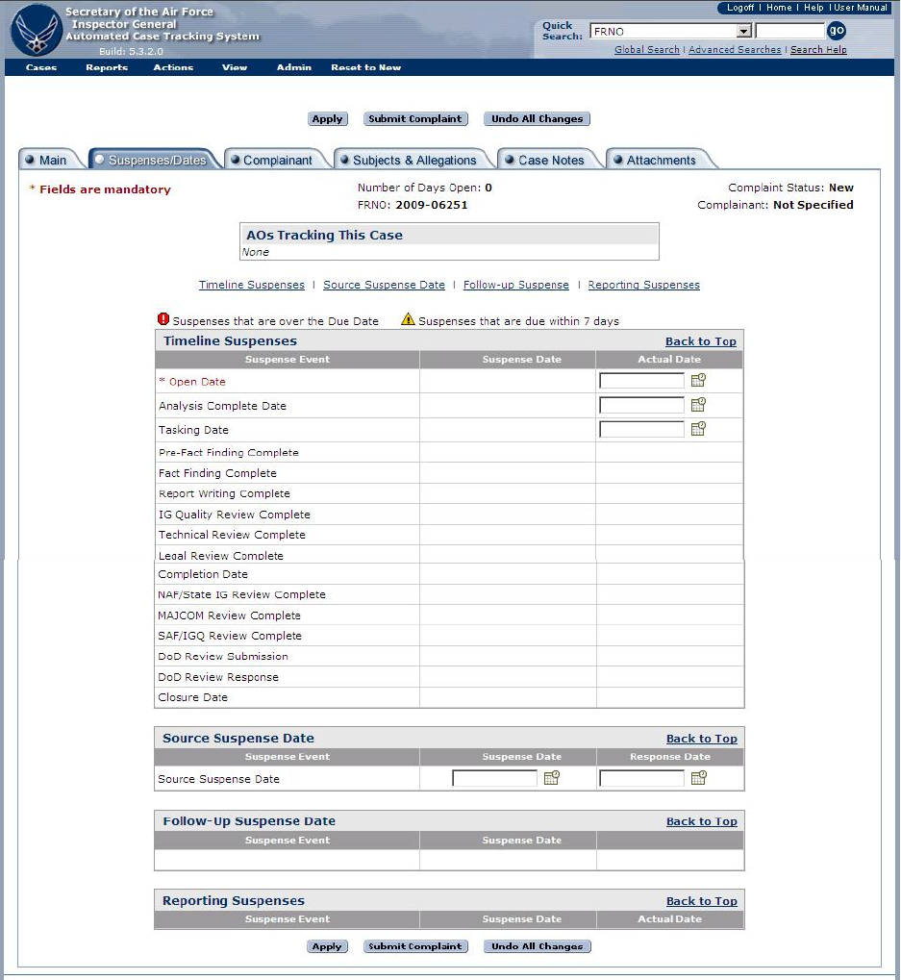This screenshot has width=901, height=980.
Task: Open the View menu
Action: (x=235, y=67)
